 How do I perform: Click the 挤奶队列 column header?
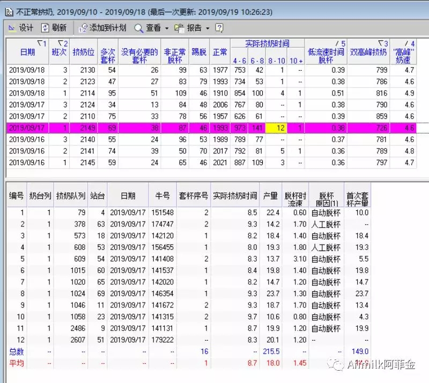71,195
